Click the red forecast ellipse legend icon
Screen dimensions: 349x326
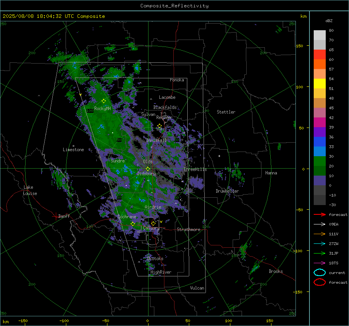tap(320, 282)
